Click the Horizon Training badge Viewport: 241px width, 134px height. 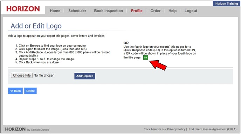pos(227,4)
